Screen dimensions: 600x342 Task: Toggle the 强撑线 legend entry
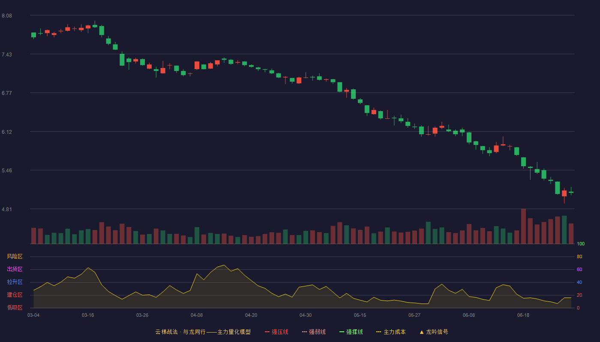351,332
